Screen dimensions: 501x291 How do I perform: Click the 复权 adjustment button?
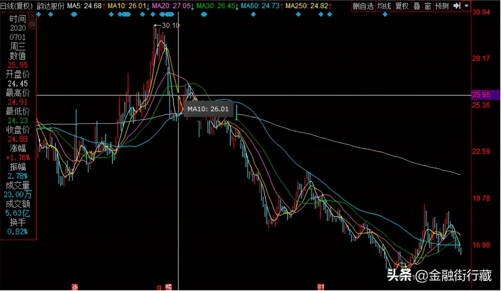[x=402, y=6]
